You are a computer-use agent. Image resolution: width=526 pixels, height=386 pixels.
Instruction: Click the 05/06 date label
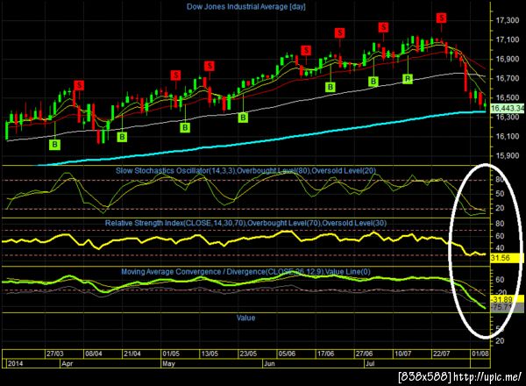(x=287, y=354)
